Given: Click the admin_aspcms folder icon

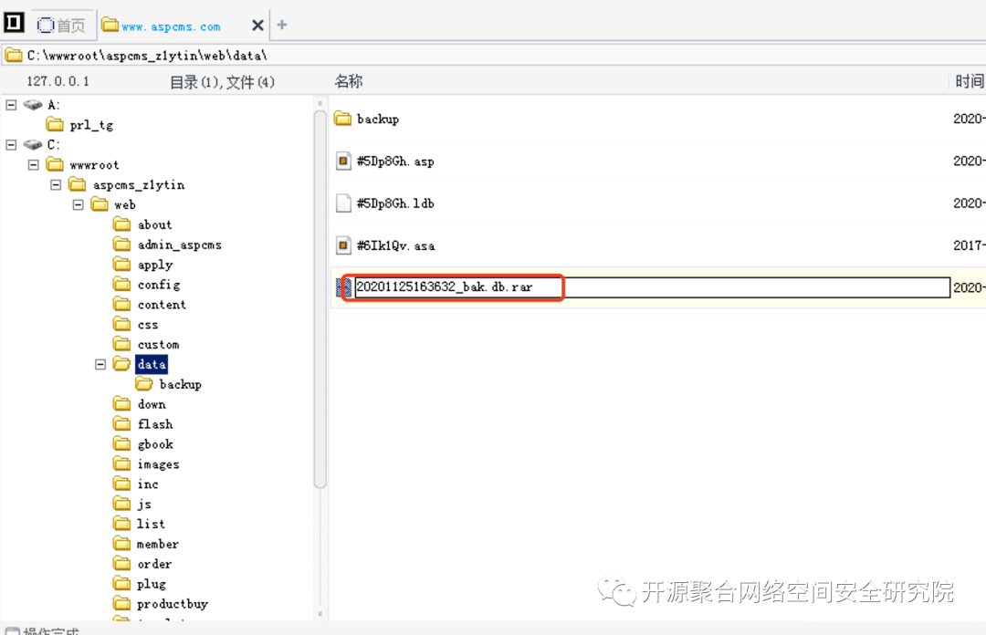Looking at the screenshot, I should click(122, 245).
